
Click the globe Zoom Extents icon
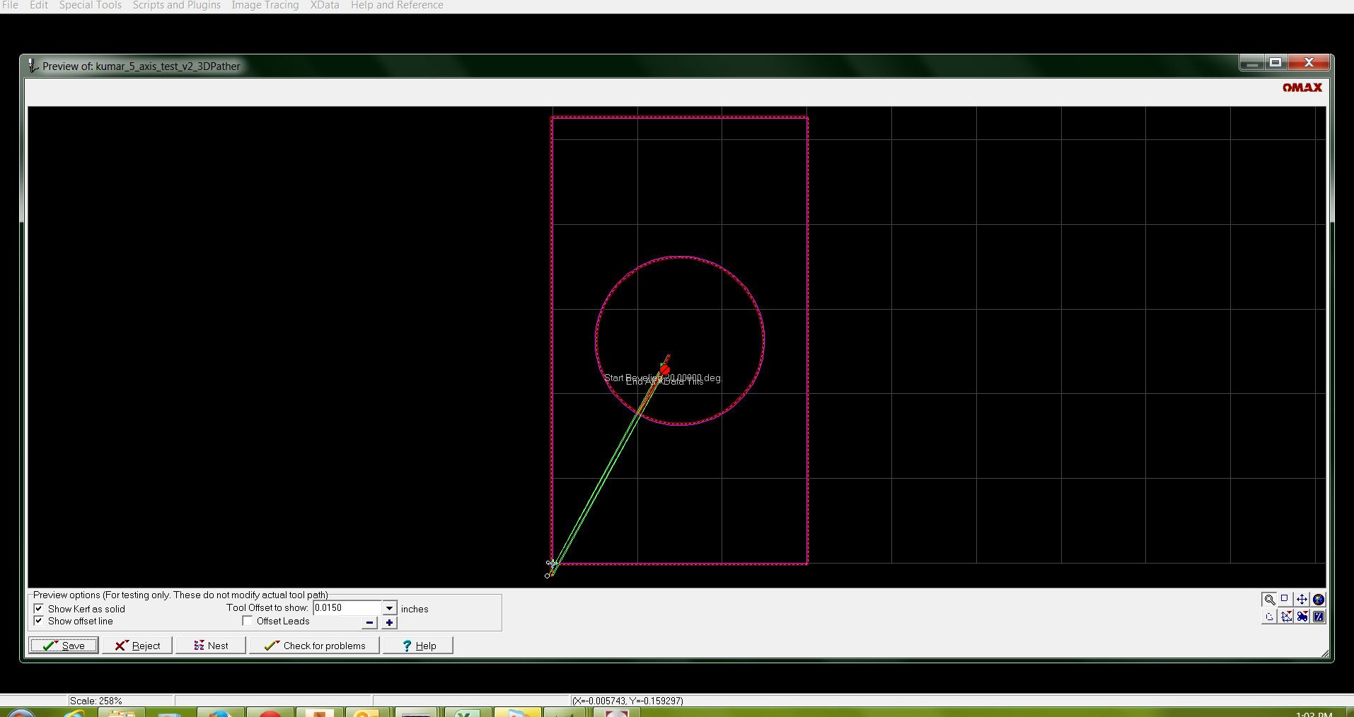(1318, 599)
